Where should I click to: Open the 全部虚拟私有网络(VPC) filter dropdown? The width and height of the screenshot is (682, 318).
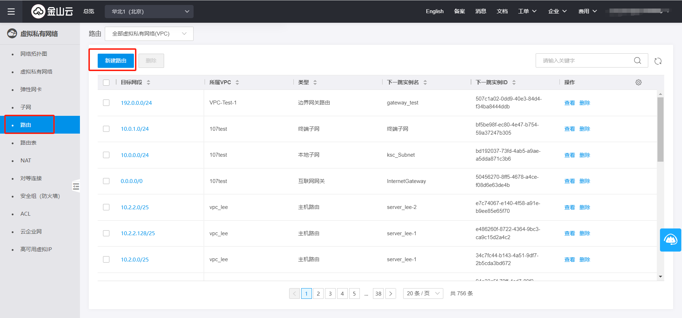coord(149,34)
